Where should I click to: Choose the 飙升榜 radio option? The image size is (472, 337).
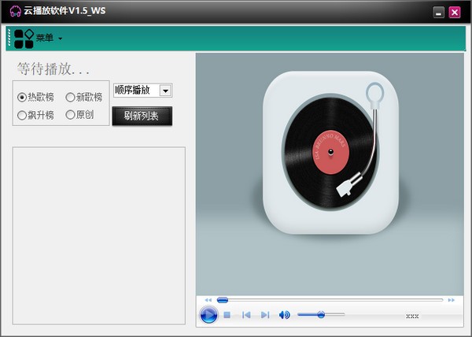[x=22, y=115]
